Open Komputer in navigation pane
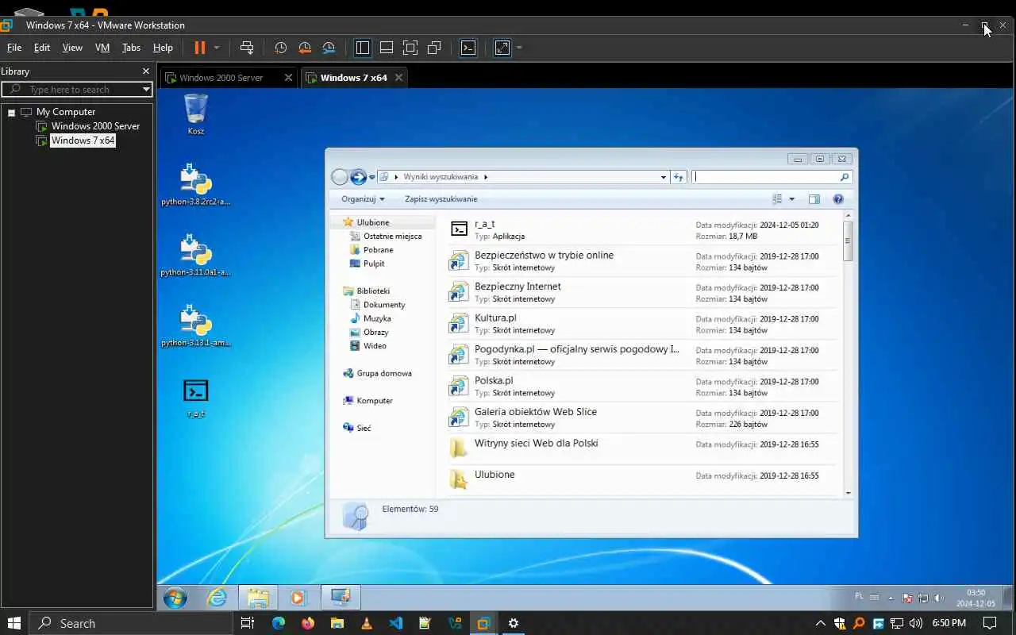The width and height of the screenshot is (1016, 635). 375,401
